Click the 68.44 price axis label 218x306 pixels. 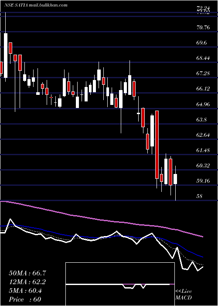coord(203,58)
